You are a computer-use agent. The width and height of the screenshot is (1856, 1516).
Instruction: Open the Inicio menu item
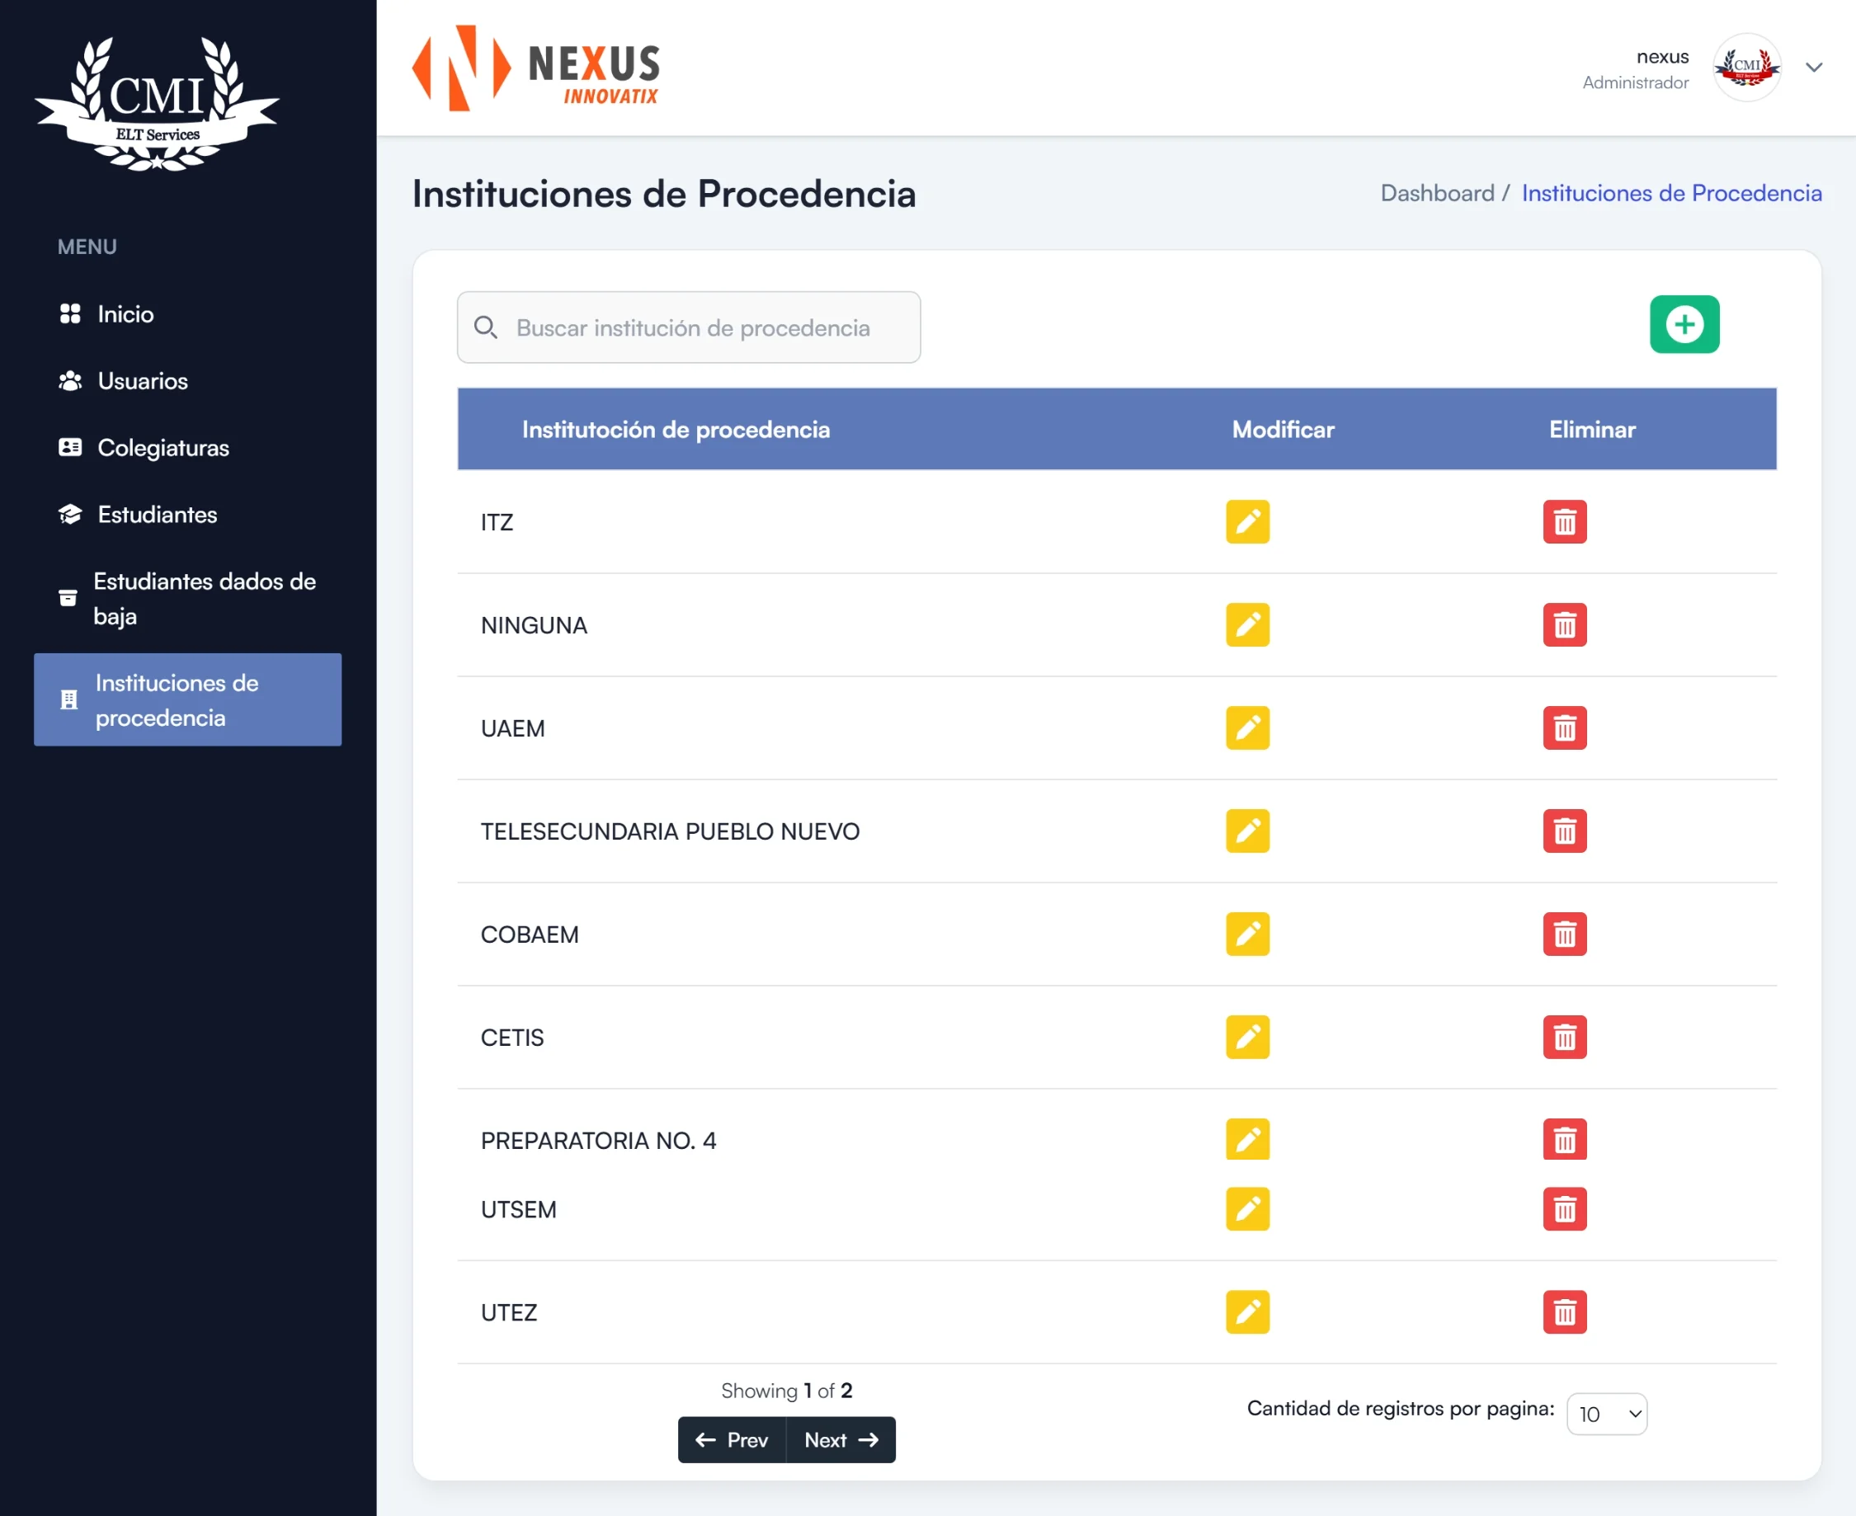click(x=125, y=314)
